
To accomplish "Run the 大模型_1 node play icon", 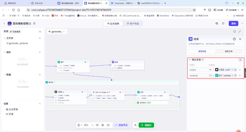I will tap(82, 92).
